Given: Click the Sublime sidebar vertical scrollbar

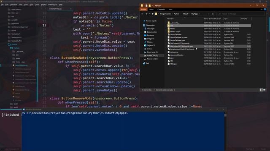Looking at the screenshot, I should point(37,80).
